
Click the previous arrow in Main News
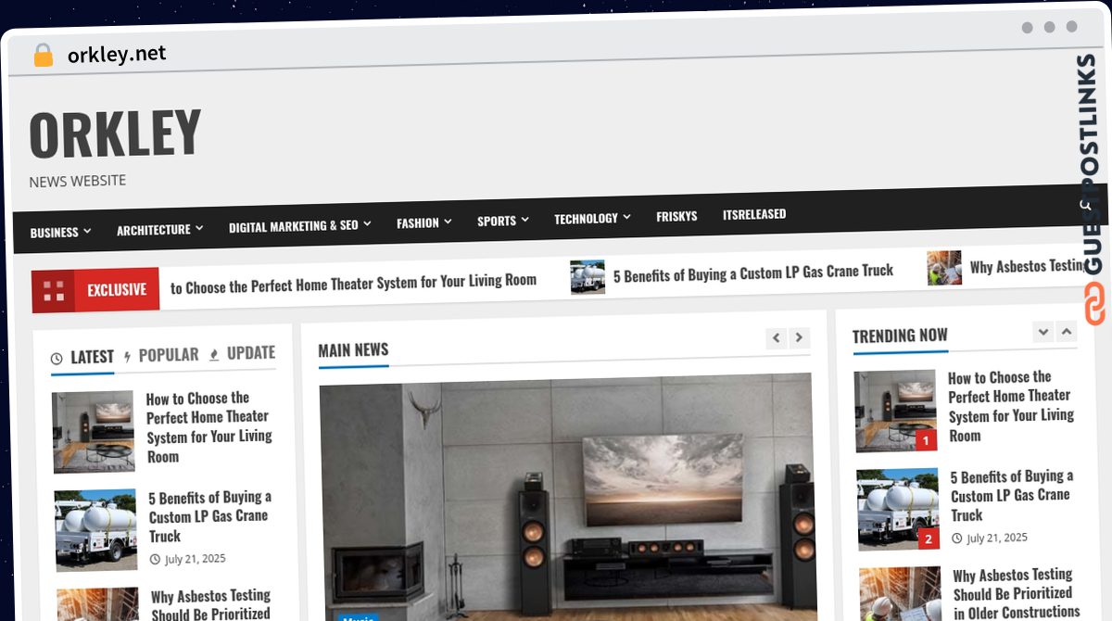pyautogui.click(x=777, y=338)
